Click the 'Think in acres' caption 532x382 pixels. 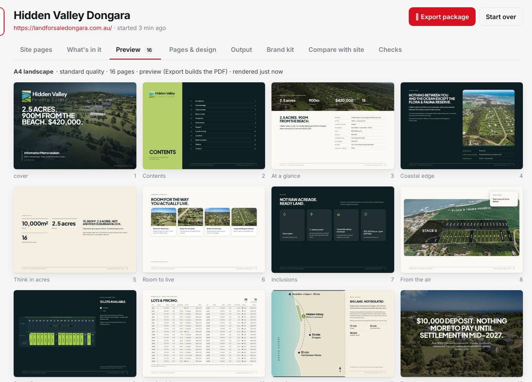pos(31,280)
